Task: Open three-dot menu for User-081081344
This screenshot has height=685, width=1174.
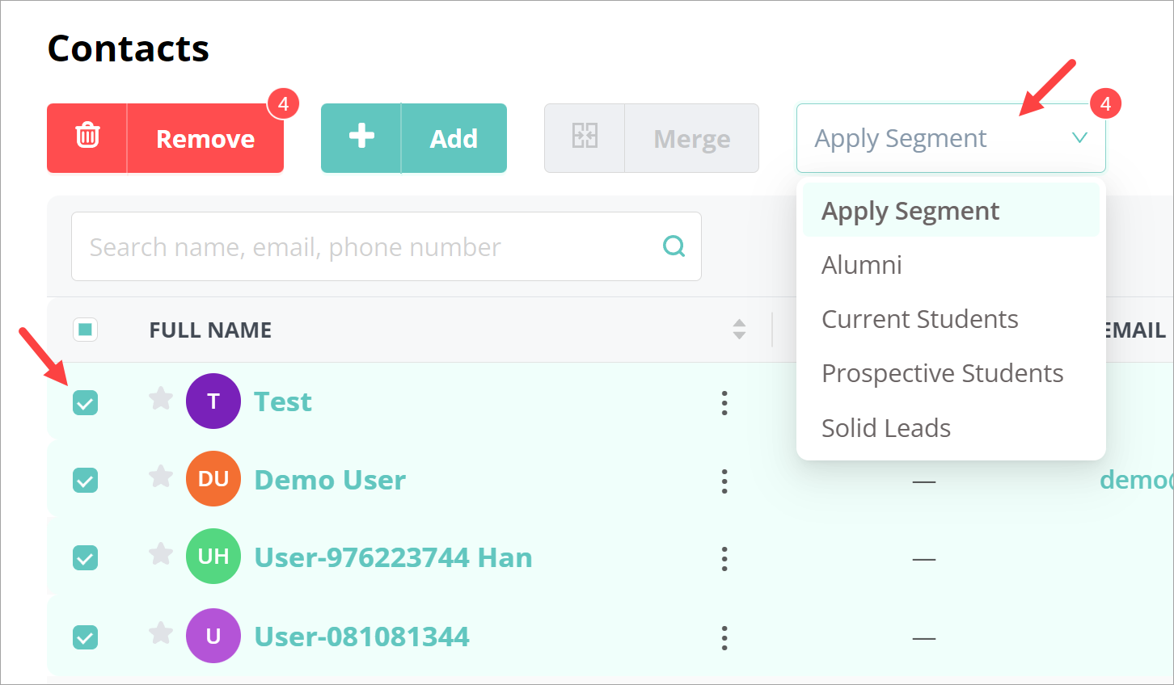Action: coord(724,637)
